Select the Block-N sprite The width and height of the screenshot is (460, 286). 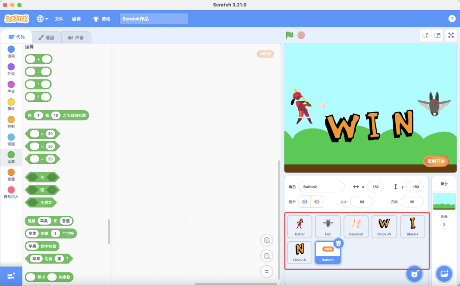[x=299, y=252]
